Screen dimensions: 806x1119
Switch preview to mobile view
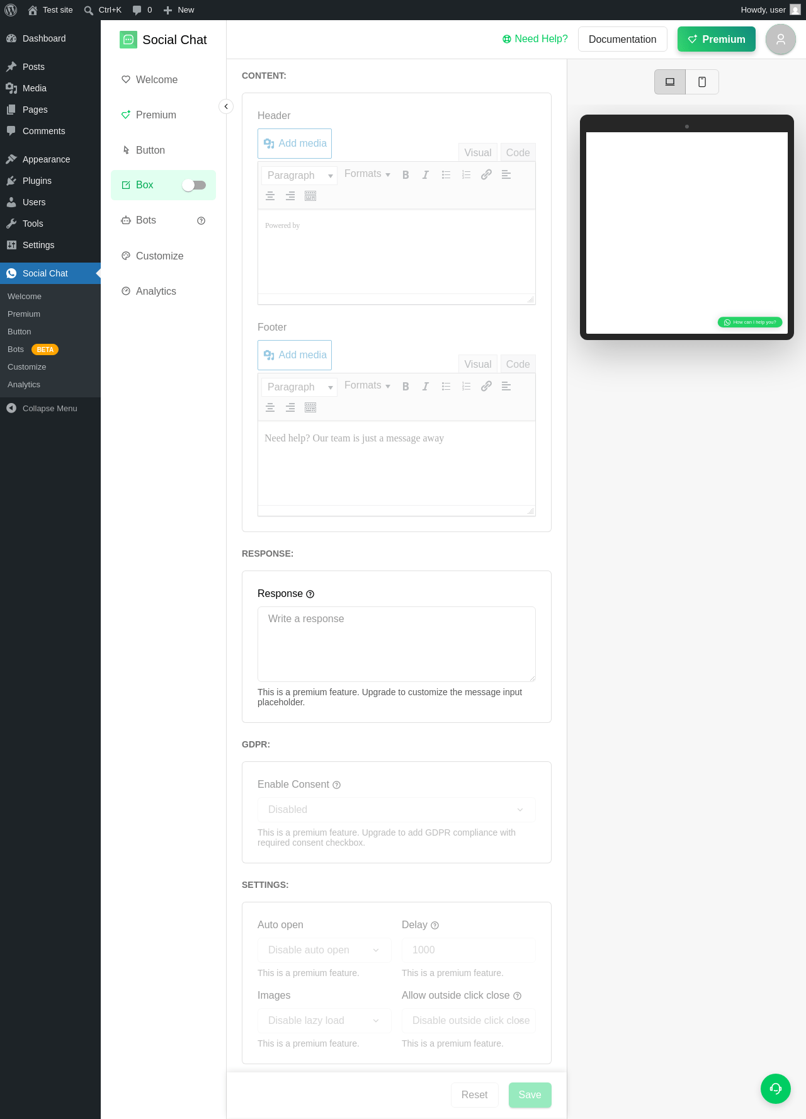[702, 82]
